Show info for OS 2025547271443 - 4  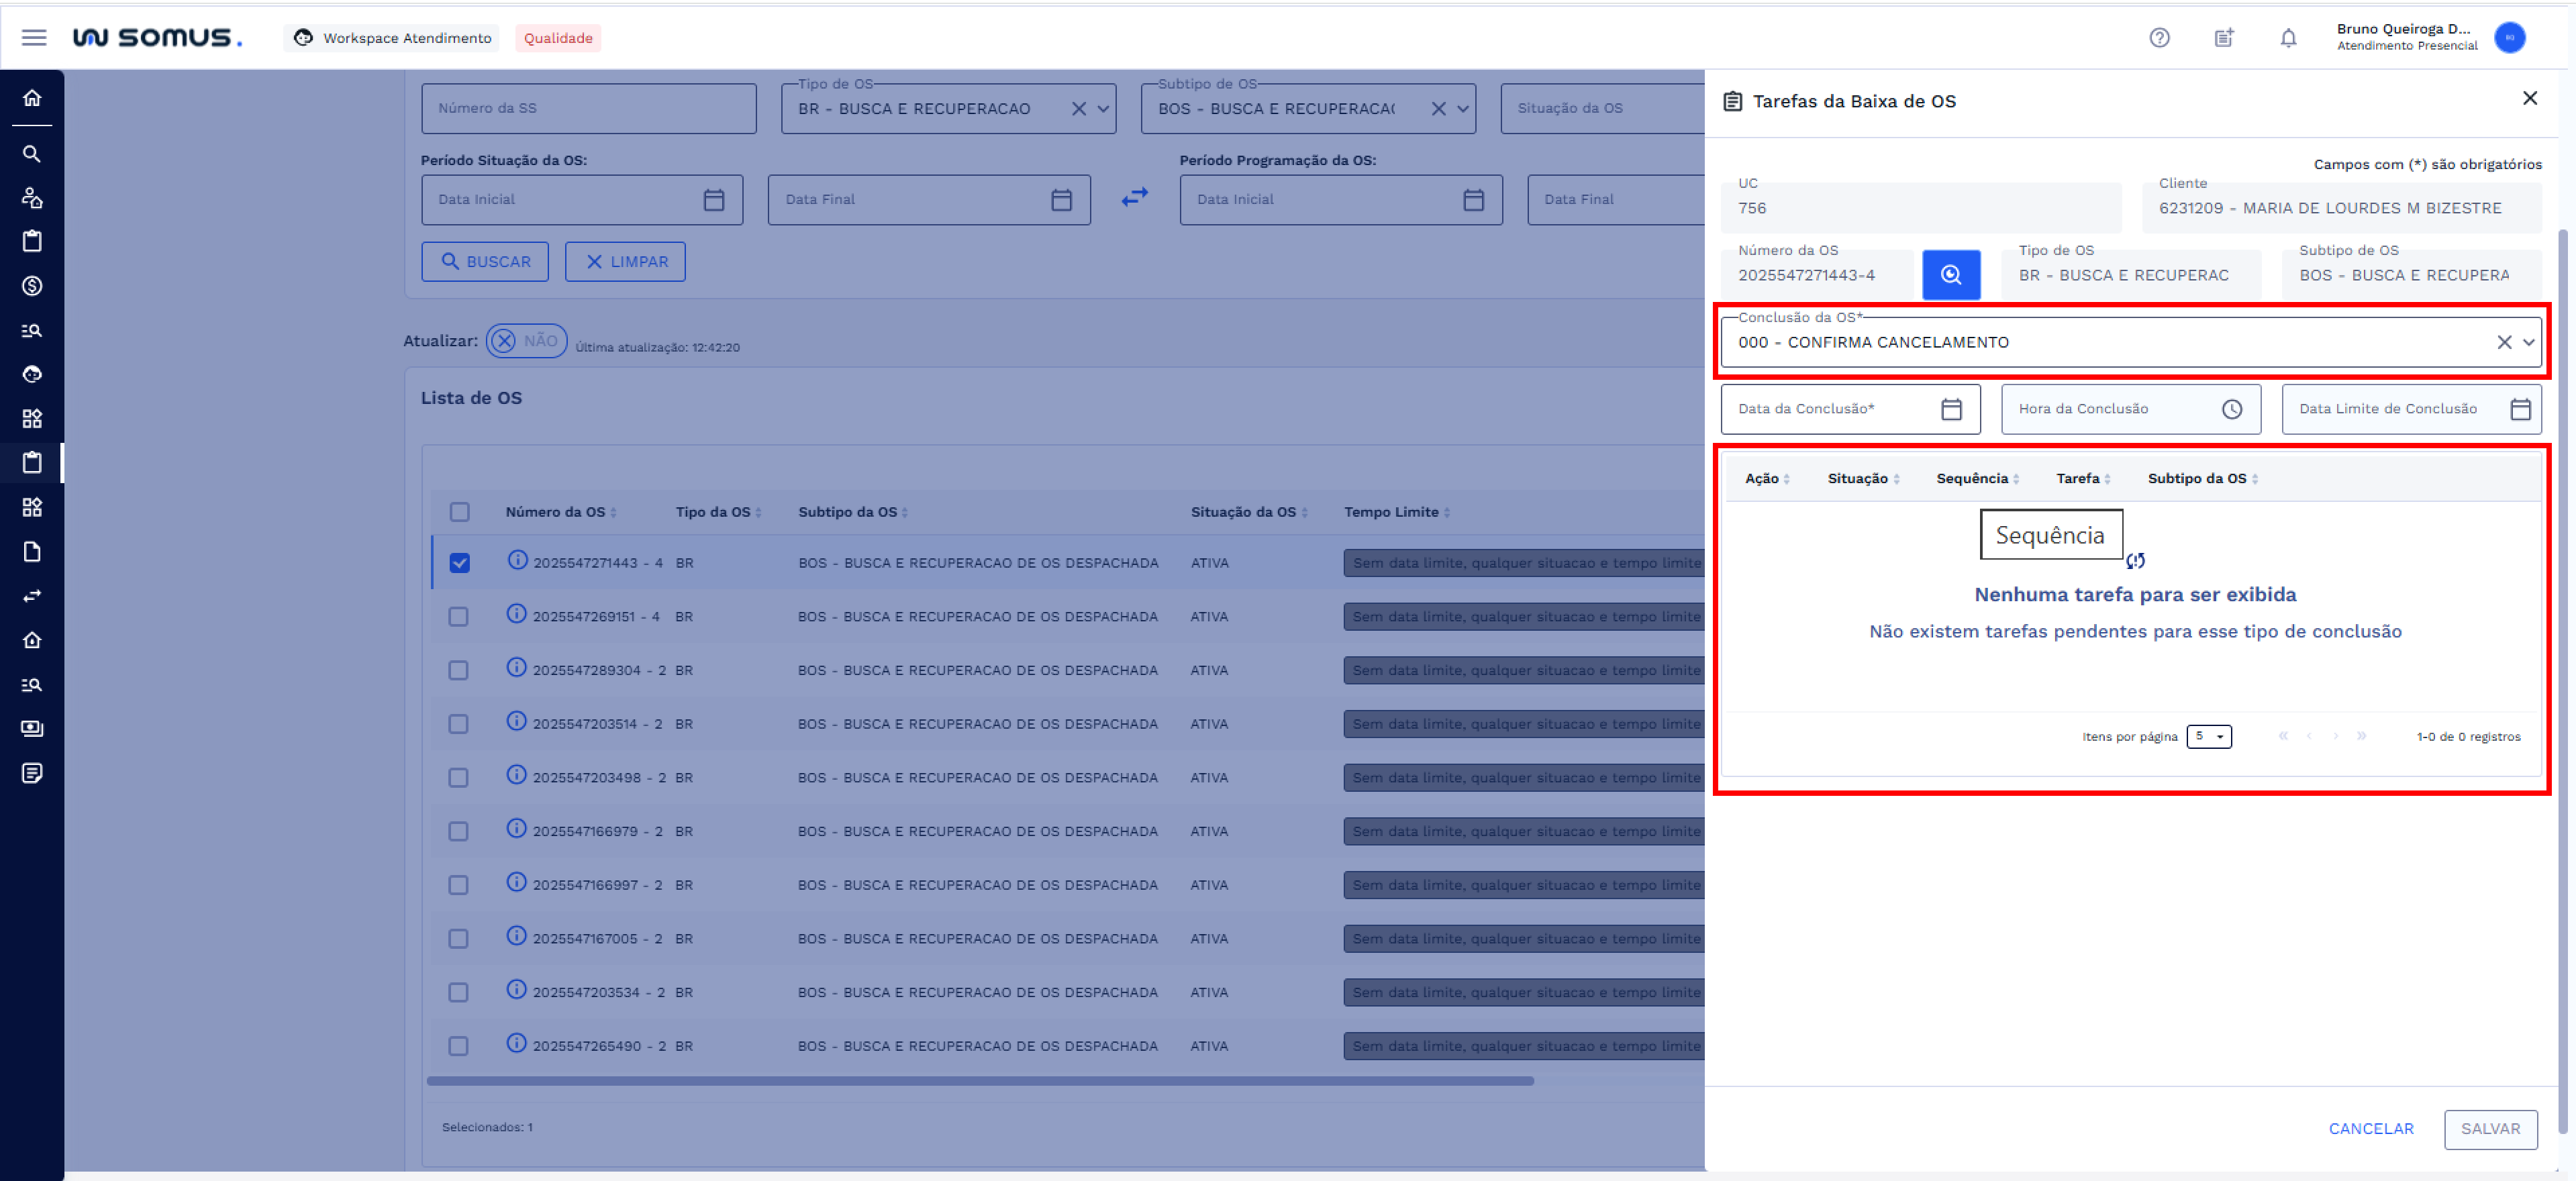[517, 560]
